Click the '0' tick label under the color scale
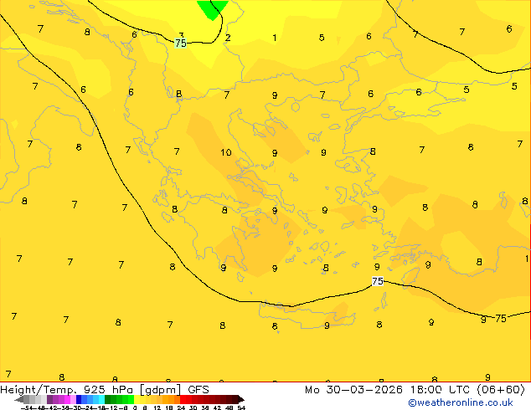This screenshot has height=410, width=531. [135, 408]
